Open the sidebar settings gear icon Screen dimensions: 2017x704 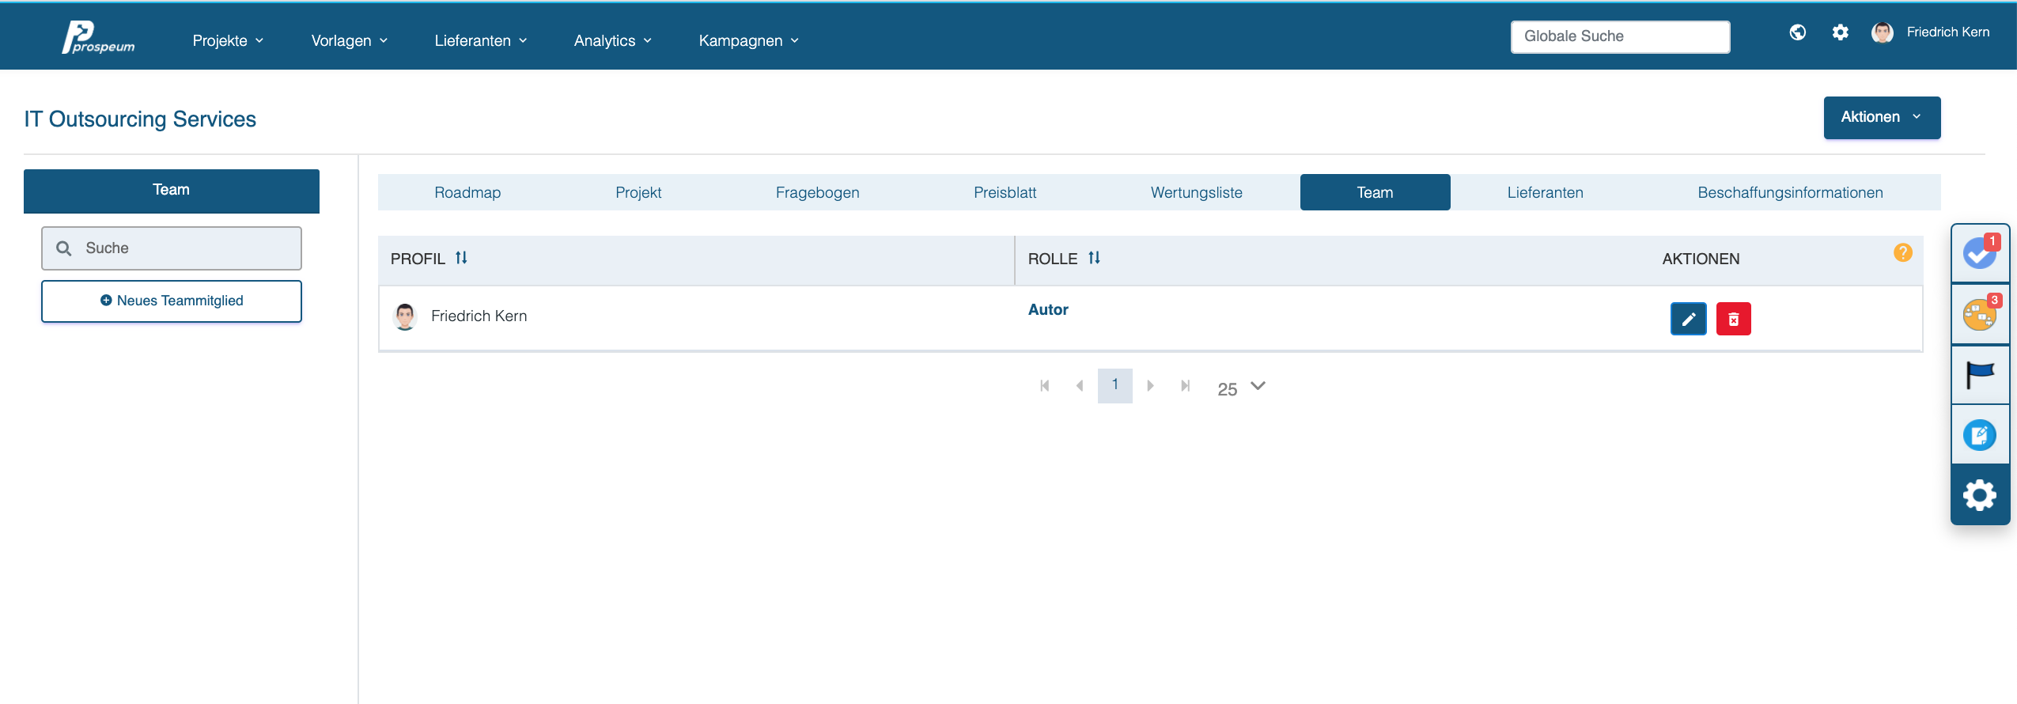click(x=1980, y=495)
